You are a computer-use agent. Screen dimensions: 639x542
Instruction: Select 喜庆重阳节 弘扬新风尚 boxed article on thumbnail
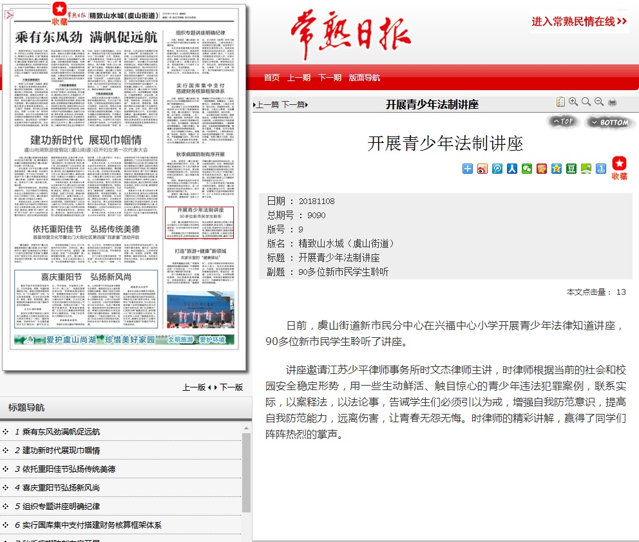click(86, 299)
